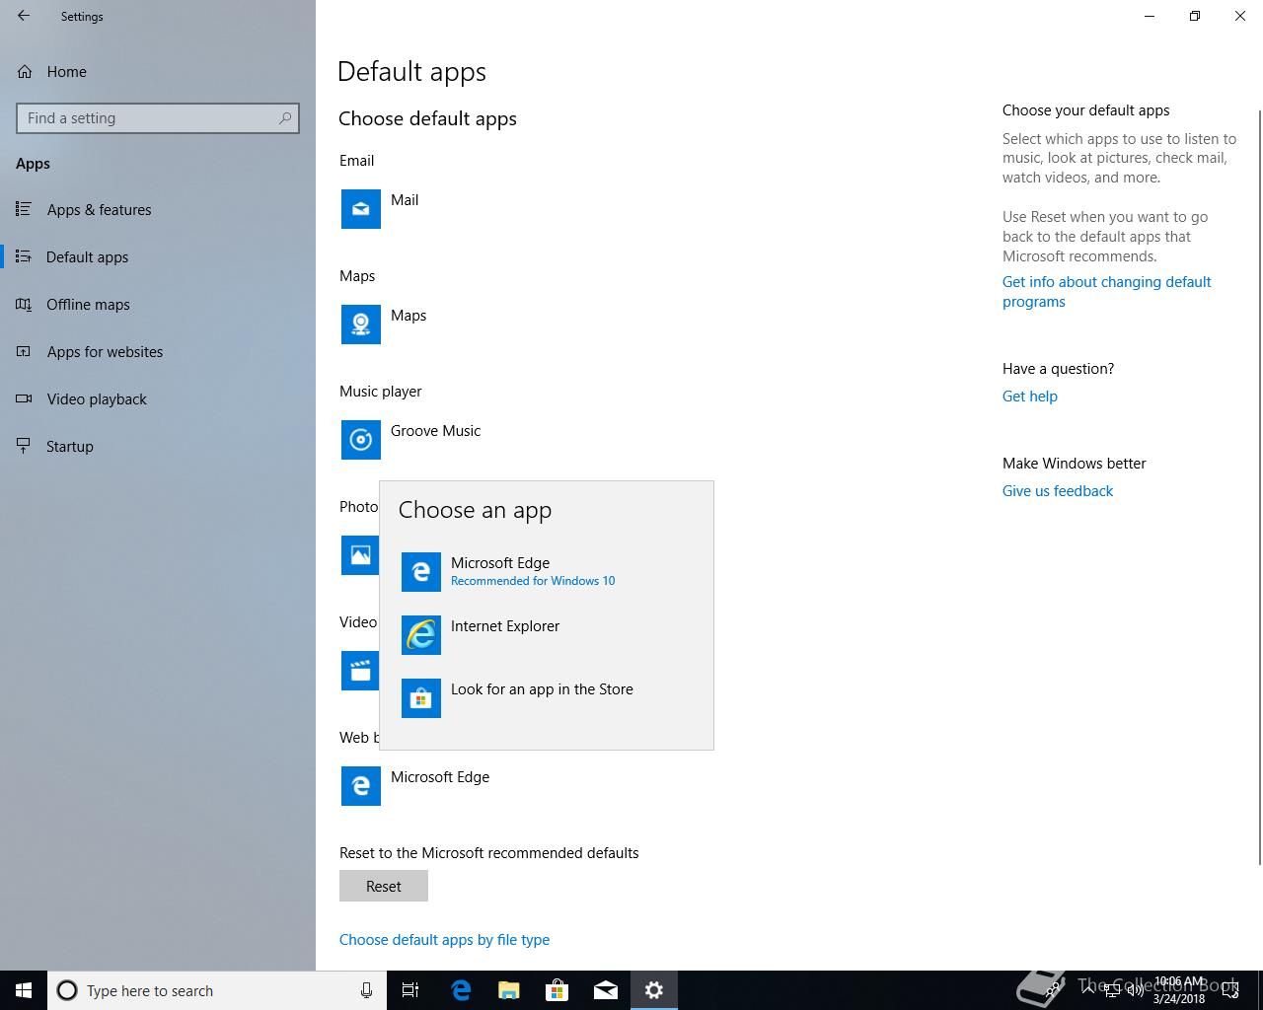Open Choose default apps by file type

pos(444,940)
